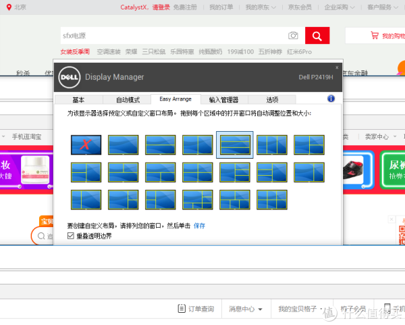
Task: Open the 输入管理器 tab
Action: point(223,99)
